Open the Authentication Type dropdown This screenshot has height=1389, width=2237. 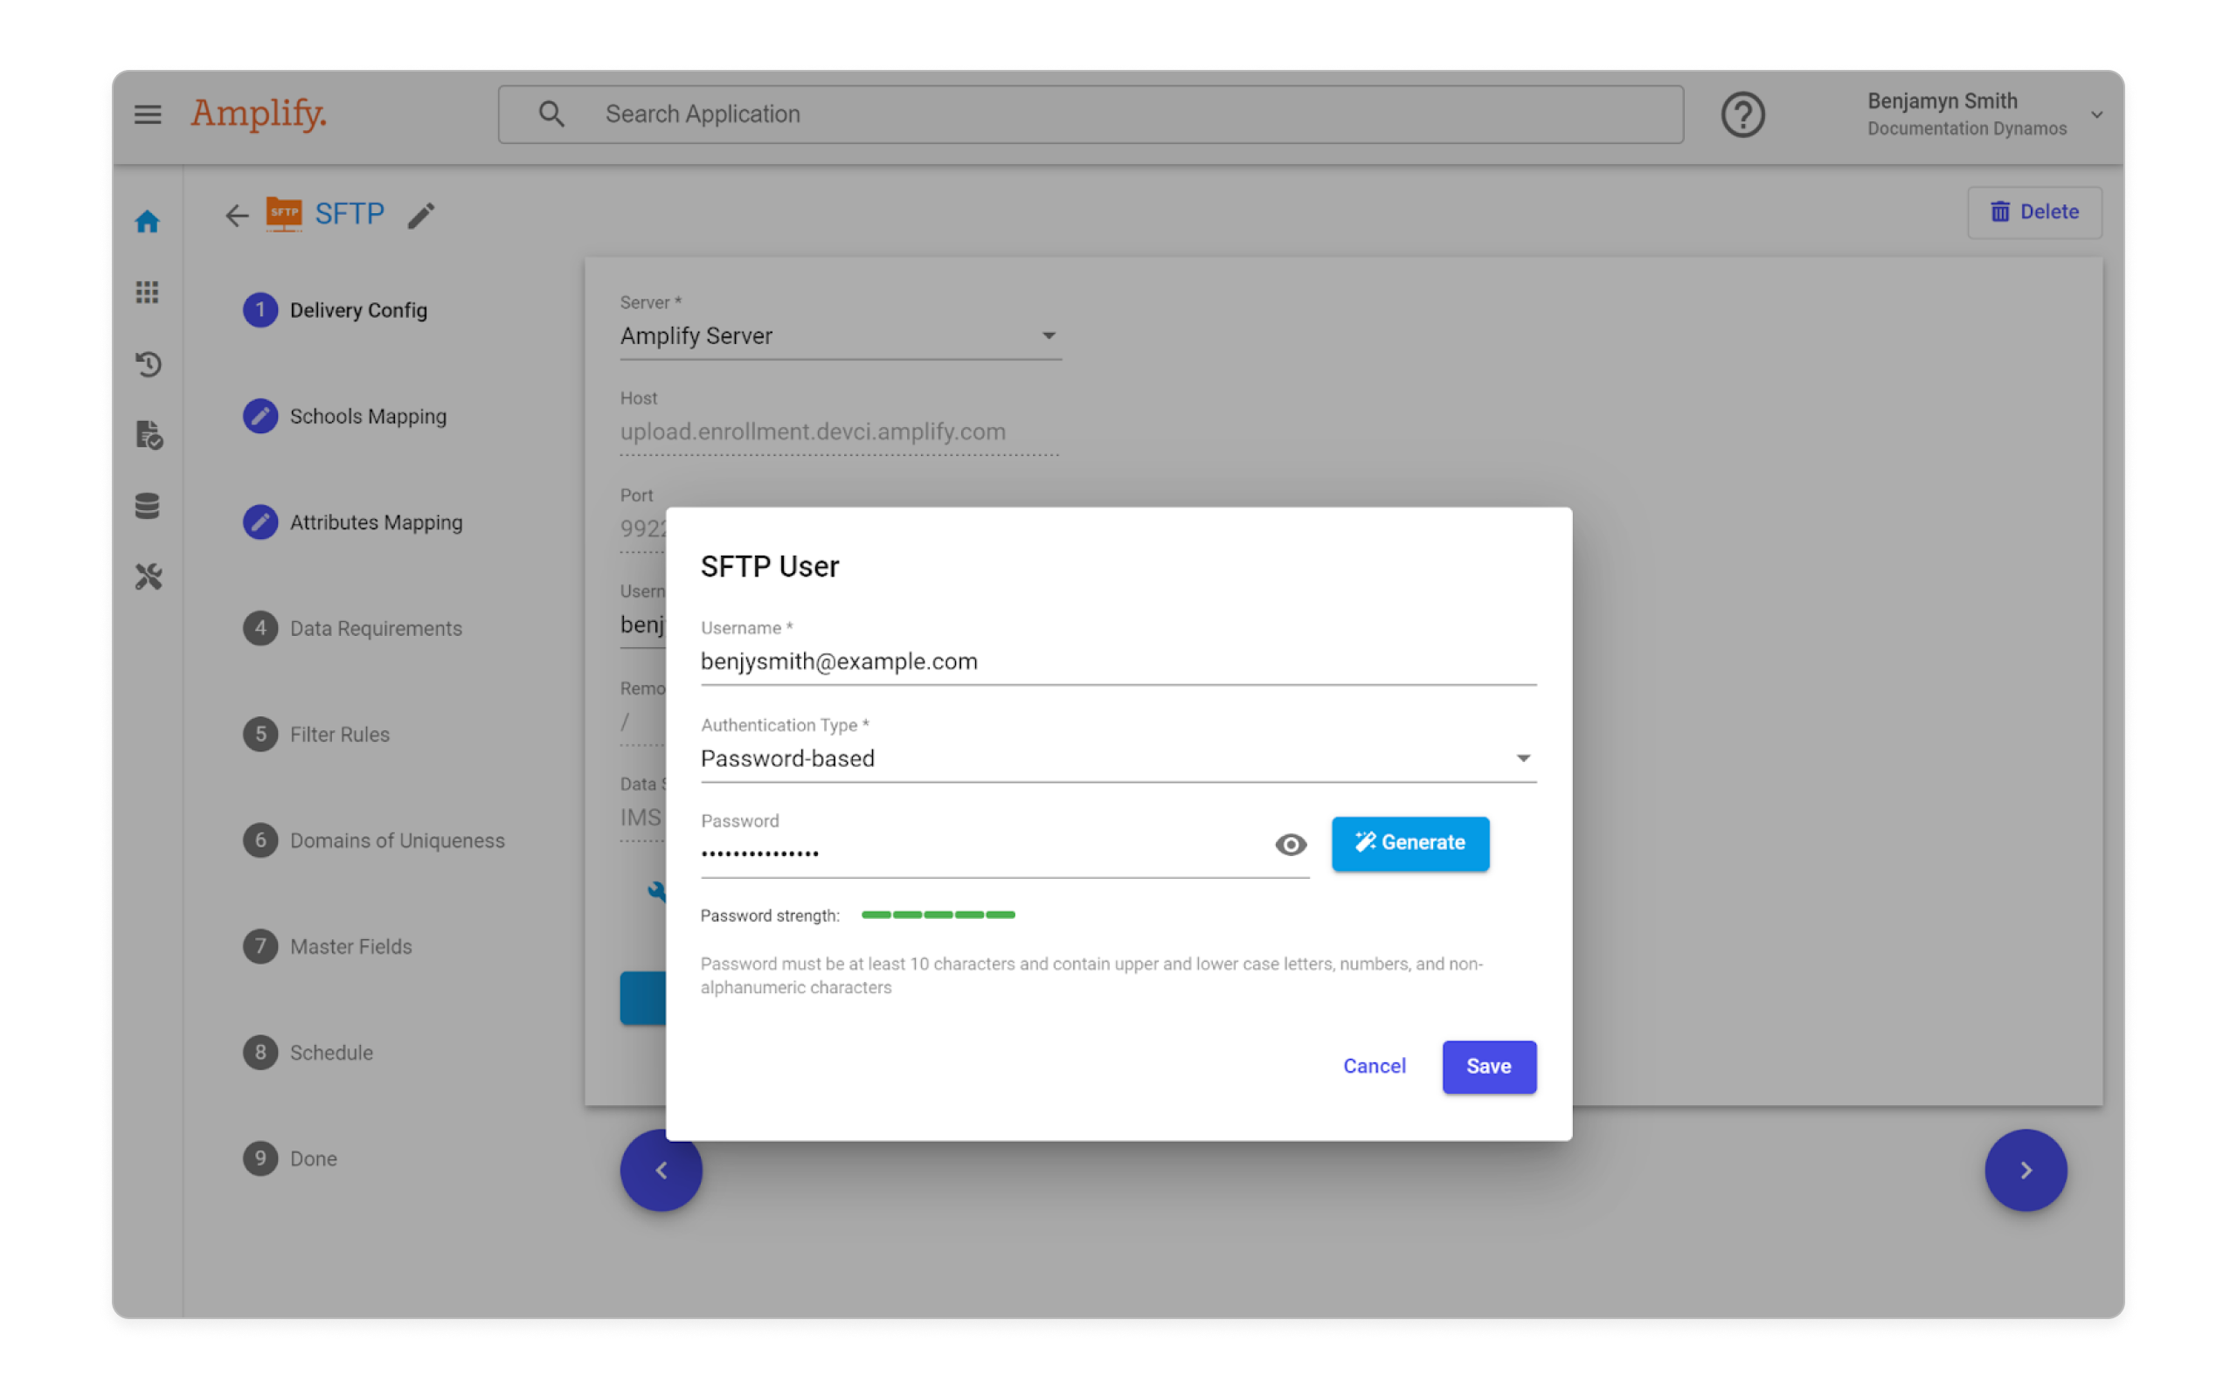coord(1523,758)
